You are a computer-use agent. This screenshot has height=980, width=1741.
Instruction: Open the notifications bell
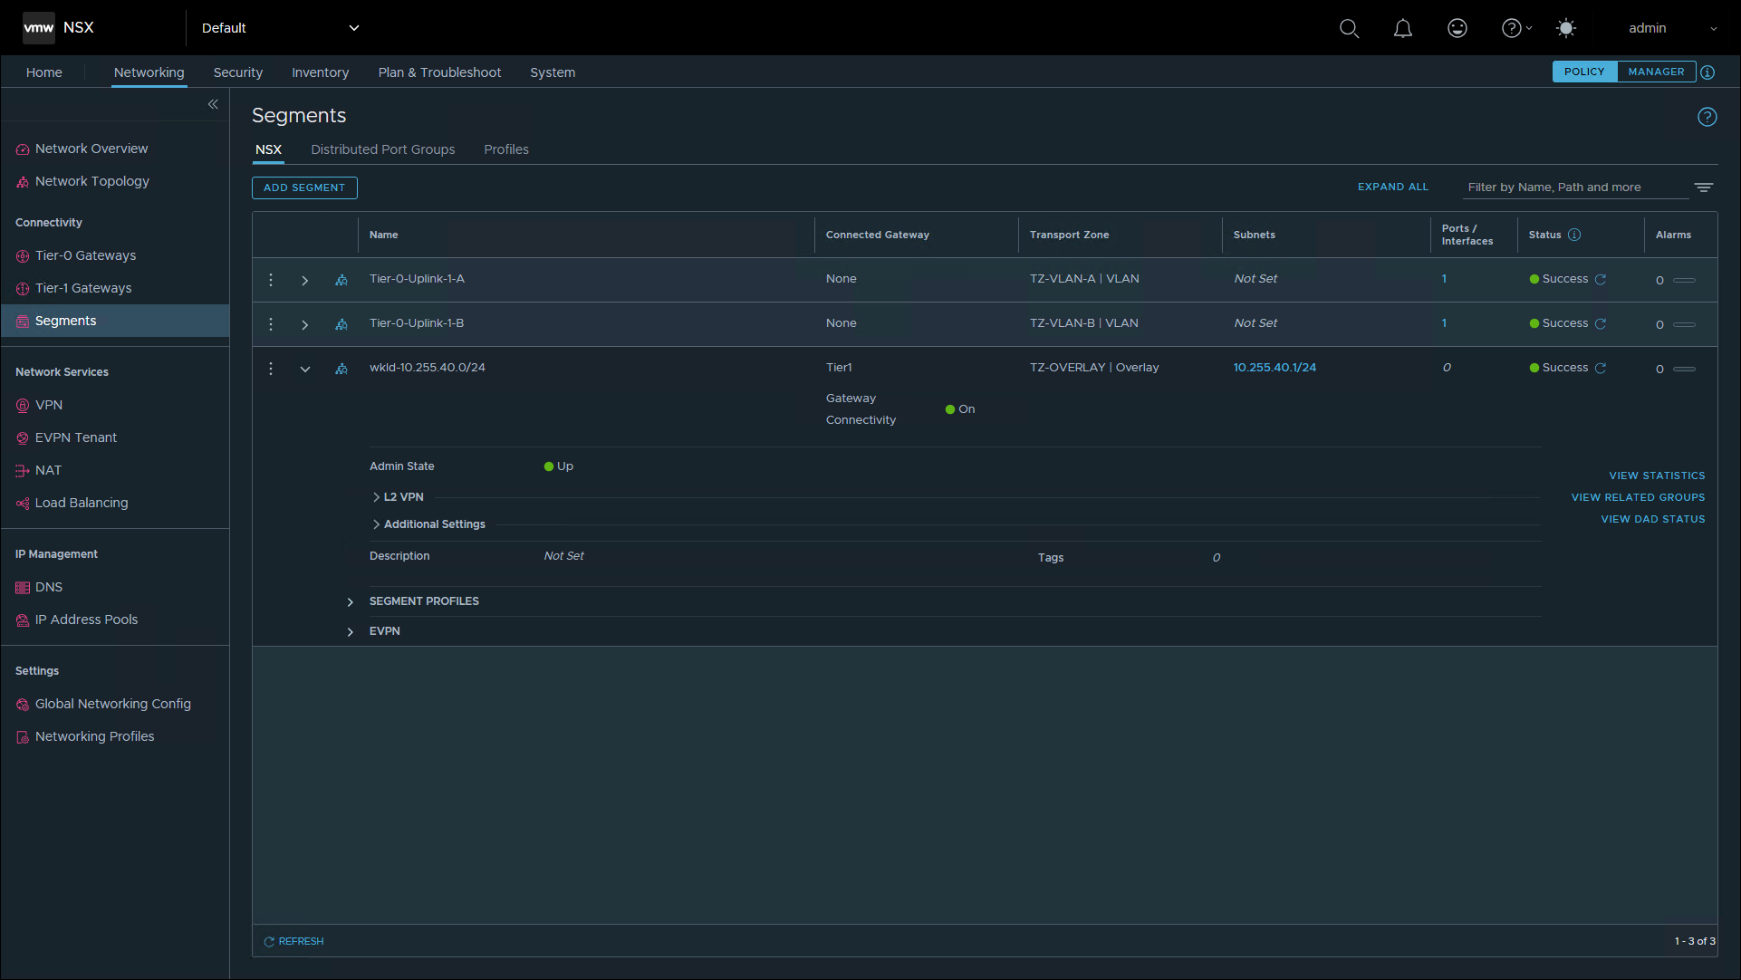[x=1402, y=28]
